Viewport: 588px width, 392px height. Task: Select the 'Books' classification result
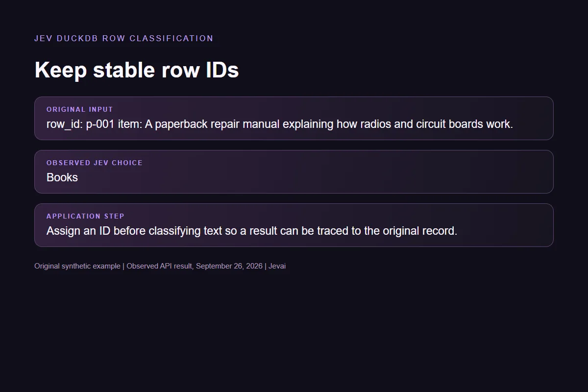(x=62, y=177)
